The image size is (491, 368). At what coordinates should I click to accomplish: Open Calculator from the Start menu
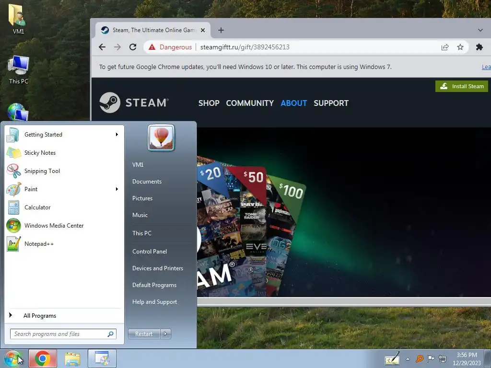pyautogui.click(x=64, y=207)
